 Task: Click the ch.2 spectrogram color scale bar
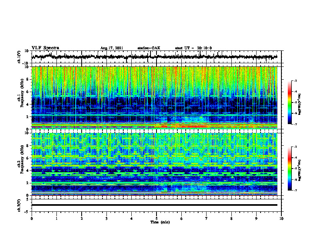(x=290, y=169)
